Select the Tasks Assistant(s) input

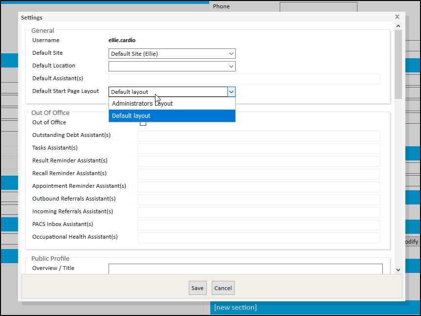259,149
